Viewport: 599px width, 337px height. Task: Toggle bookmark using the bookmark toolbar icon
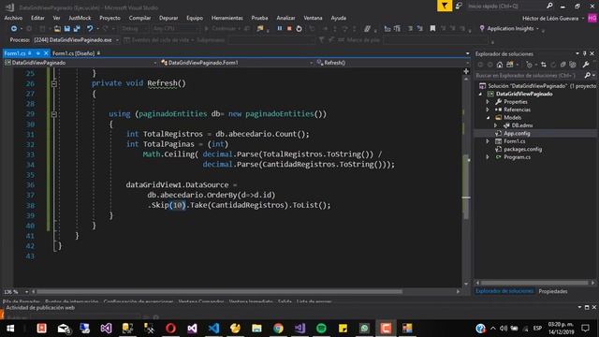click(x=432, y=29)
